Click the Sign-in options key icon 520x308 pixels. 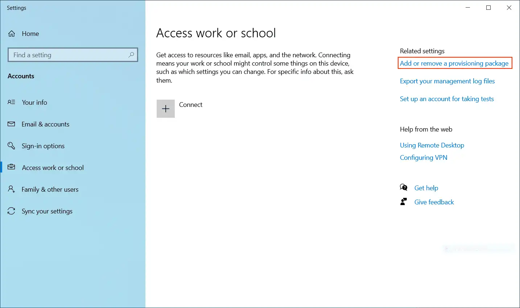tap(12, 146)
